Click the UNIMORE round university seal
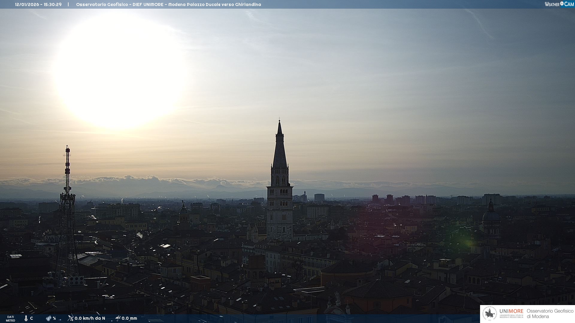 [x=490, y=313]
